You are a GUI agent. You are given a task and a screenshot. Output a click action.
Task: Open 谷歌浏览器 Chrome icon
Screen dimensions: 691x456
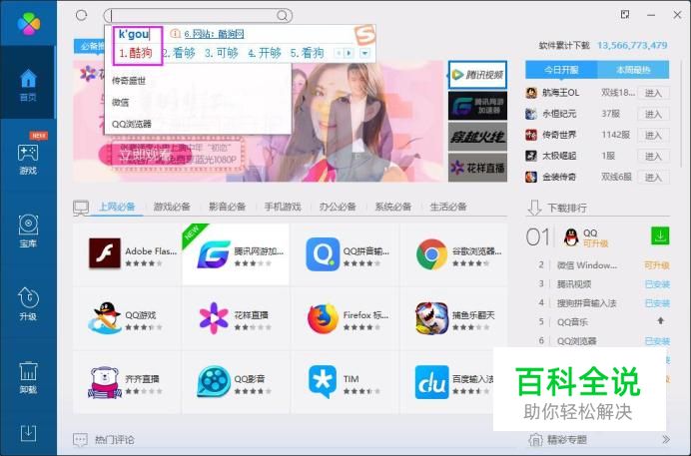click(x=431, y=254)
